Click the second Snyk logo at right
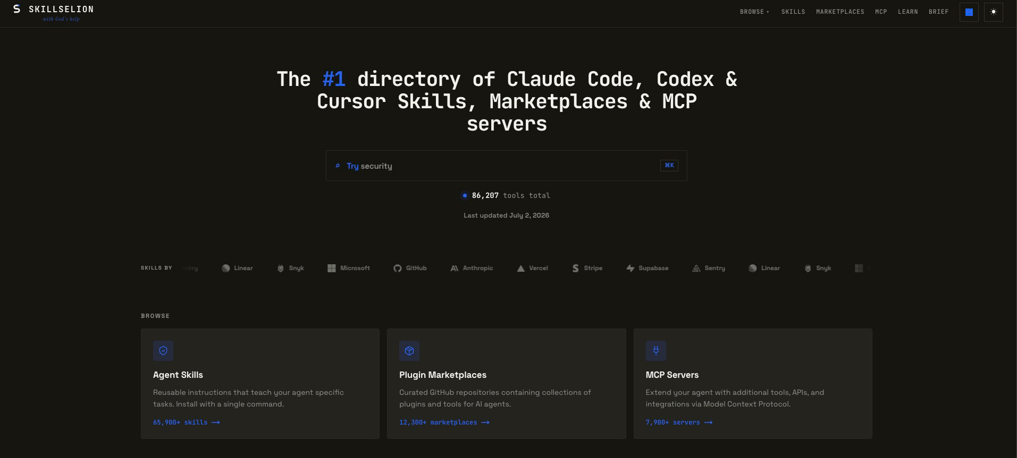 pos(818,268)
